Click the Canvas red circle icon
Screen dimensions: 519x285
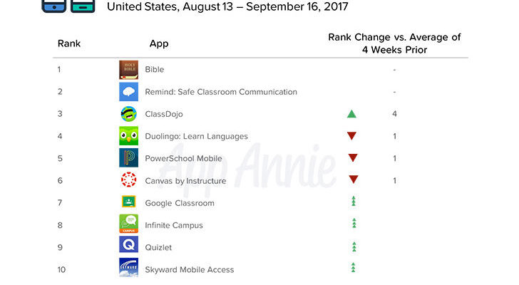[x=129, y=180]
